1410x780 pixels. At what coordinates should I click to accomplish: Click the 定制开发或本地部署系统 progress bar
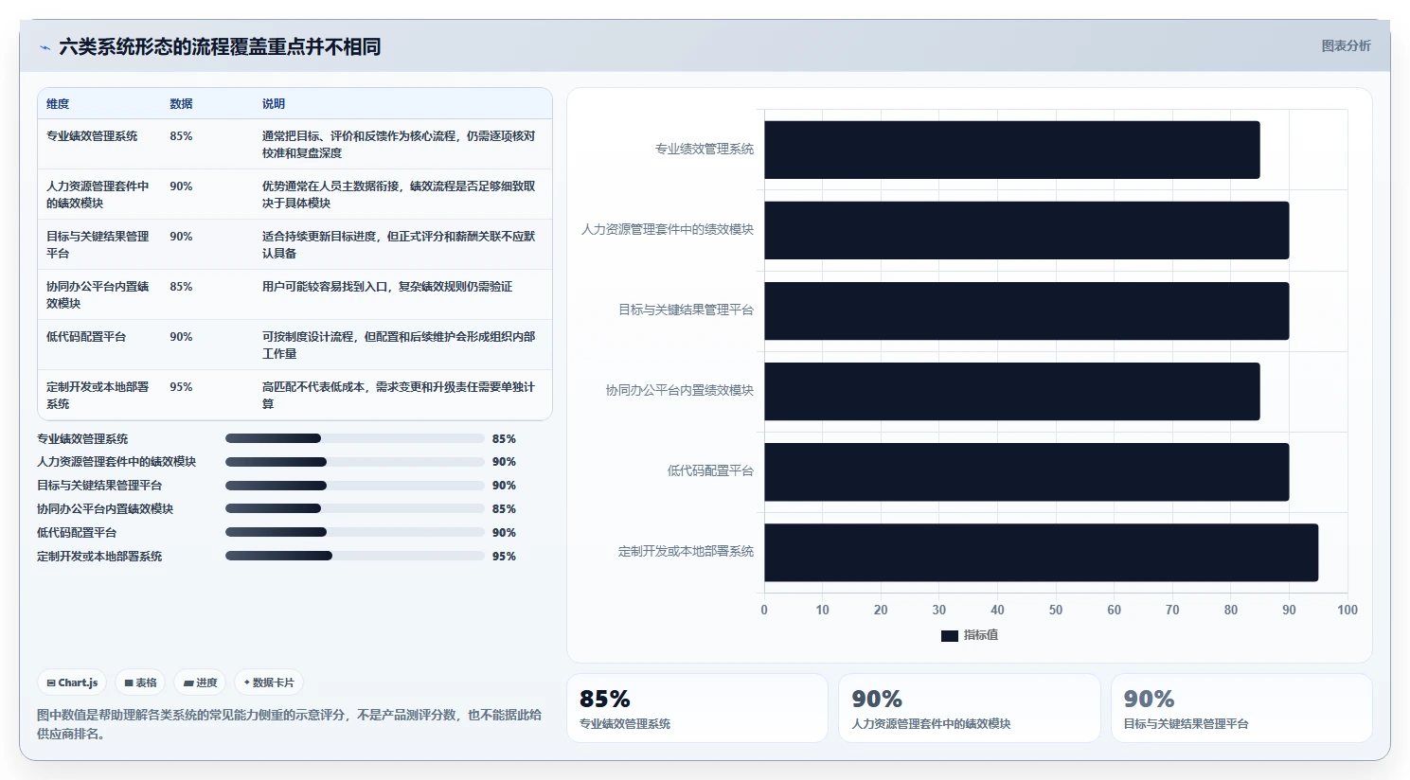click(355, 556)
